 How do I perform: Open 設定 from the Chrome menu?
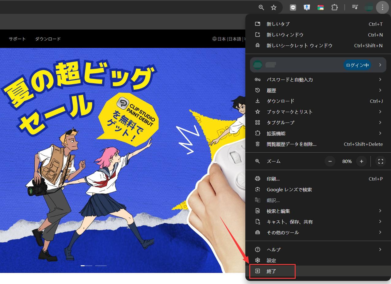pos(318,260)
